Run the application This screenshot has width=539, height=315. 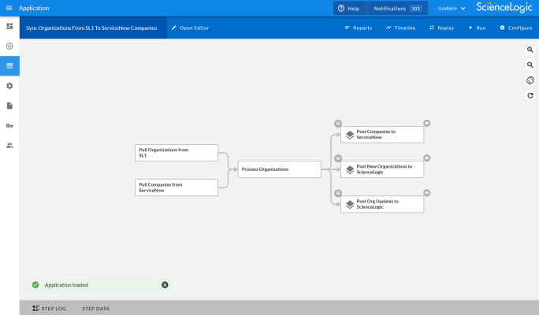click(x=477, y=28)
